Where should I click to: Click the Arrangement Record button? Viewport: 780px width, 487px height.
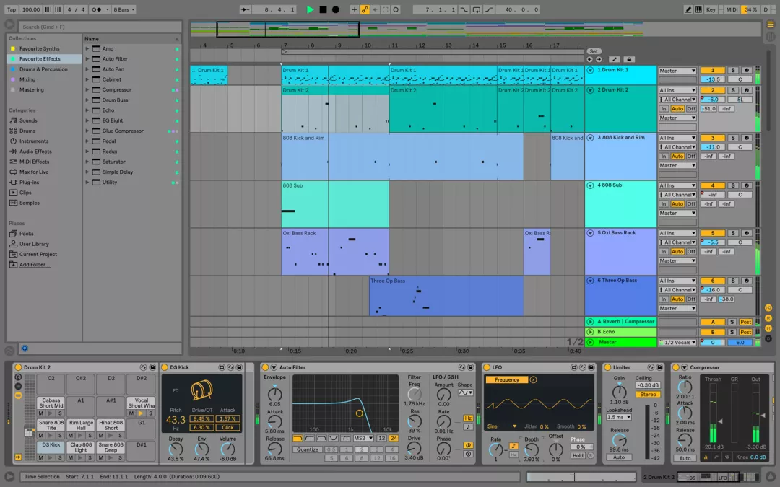pos(336,9)
